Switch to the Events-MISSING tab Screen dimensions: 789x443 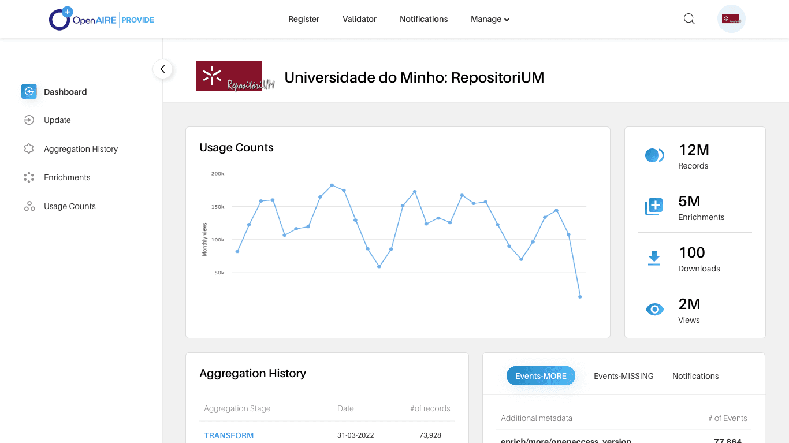pos(624,376)
